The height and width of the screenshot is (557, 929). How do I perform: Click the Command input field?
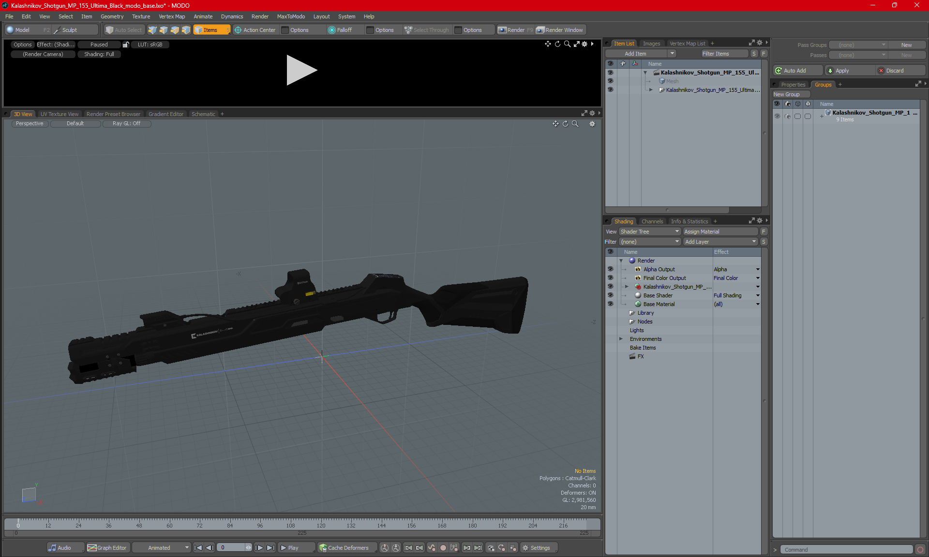pos(847,550)
